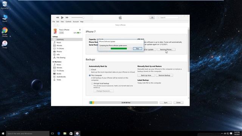Click the back navigation arrow
The width and height of the screenshot is (242, 136).
pos(54,25)
